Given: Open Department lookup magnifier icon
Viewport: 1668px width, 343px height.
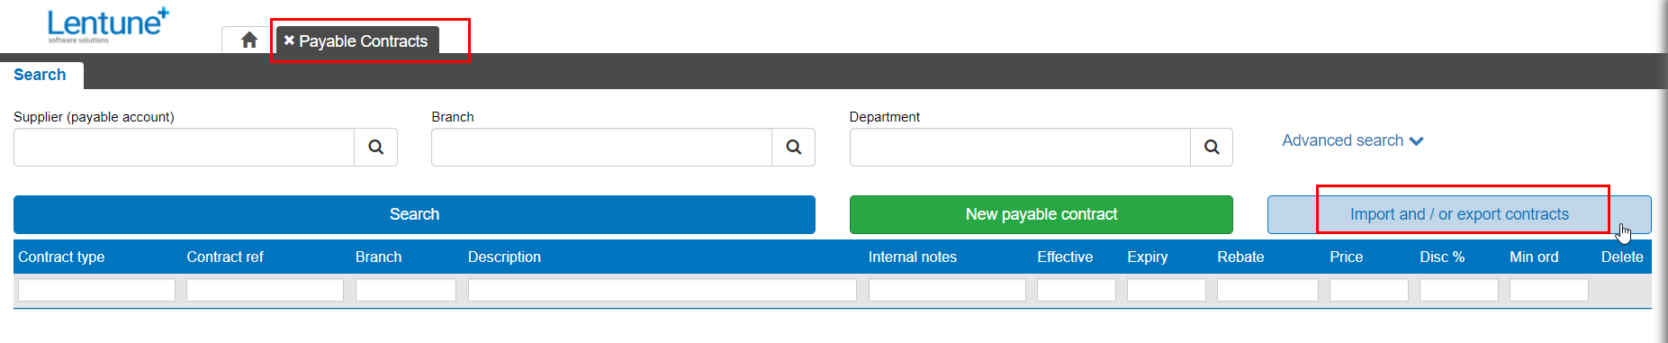Looking at the screenshot, I should 1212,147.
